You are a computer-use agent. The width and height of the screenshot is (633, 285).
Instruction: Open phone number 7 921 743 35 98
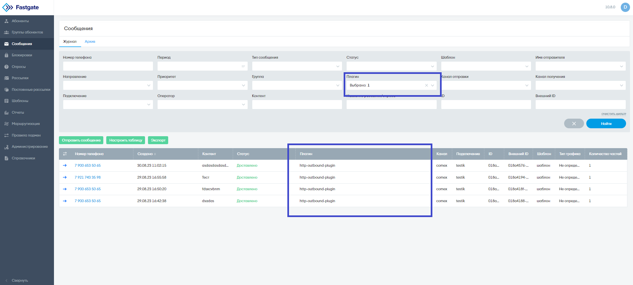[x=88, y=177]
